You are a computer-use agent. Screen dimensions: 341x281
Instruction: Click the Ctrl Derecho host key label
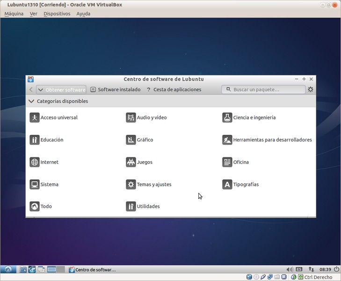pyautogui.click(x=318, y=277)
